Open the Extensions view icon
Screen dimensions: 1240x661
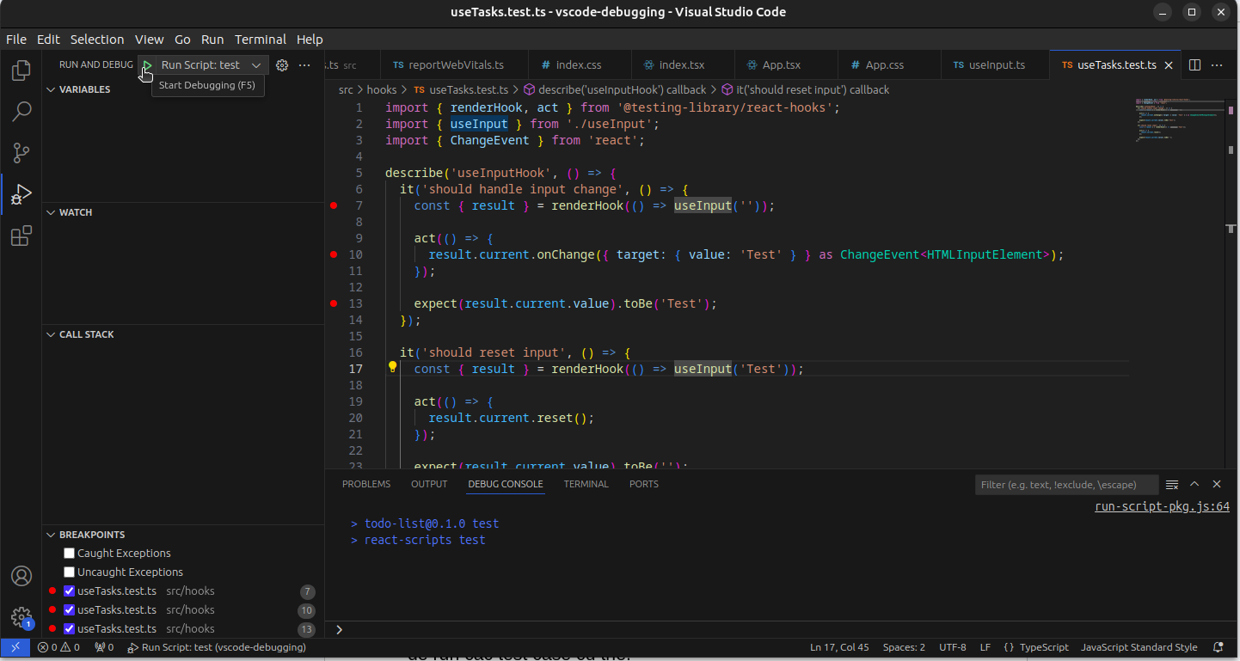tap(21, 236)
